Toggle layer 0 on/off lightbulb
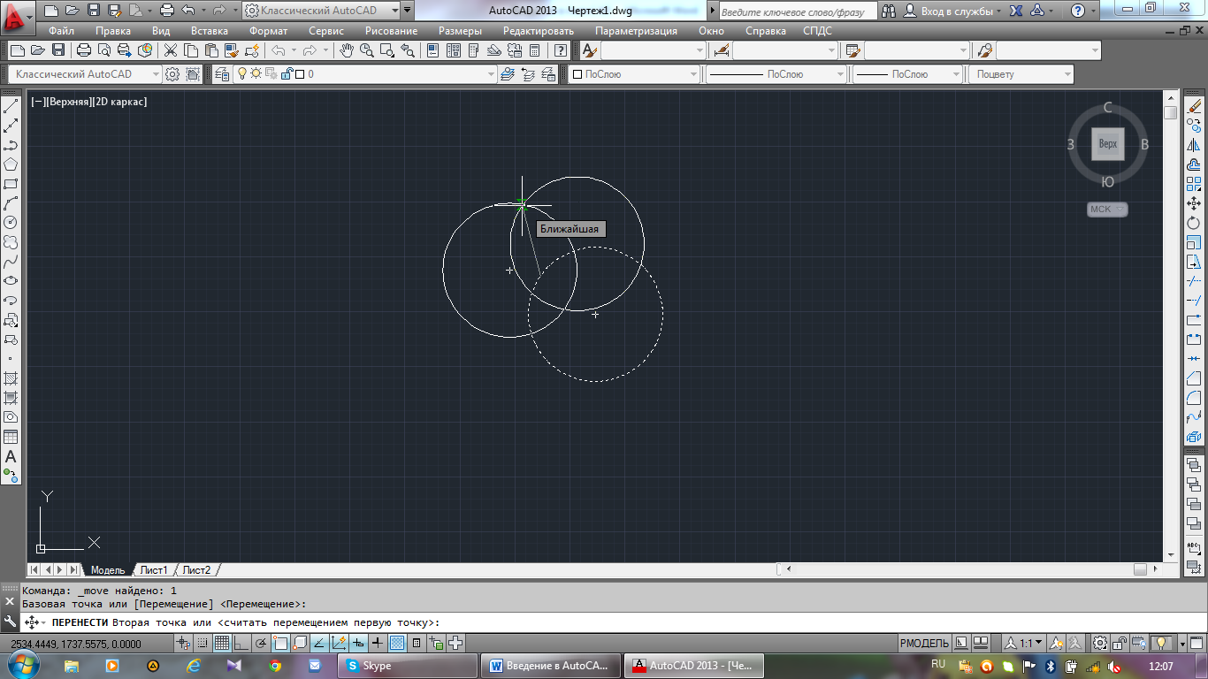 click(242, 74)
